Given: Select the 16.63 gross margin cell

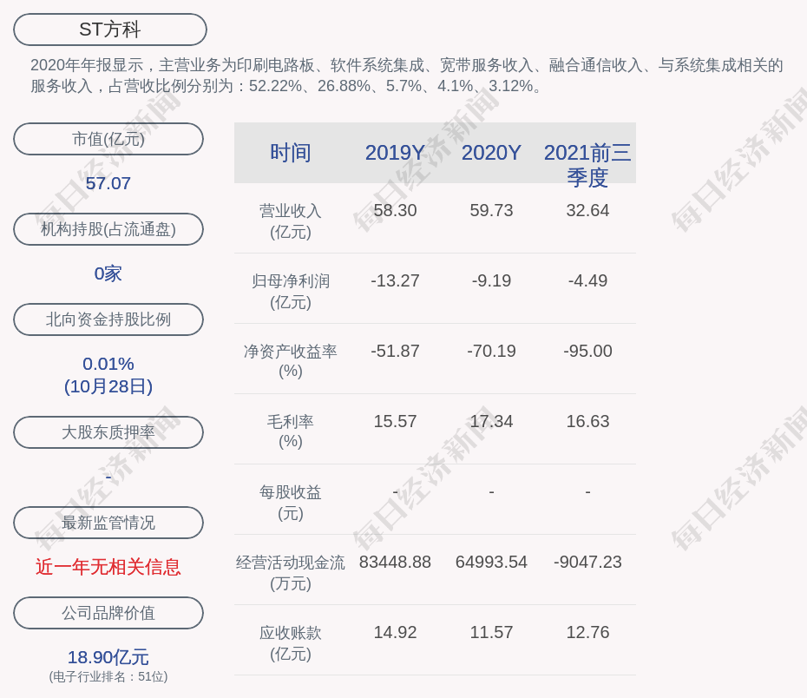Looking at the screenshot, I should point(587,422).
